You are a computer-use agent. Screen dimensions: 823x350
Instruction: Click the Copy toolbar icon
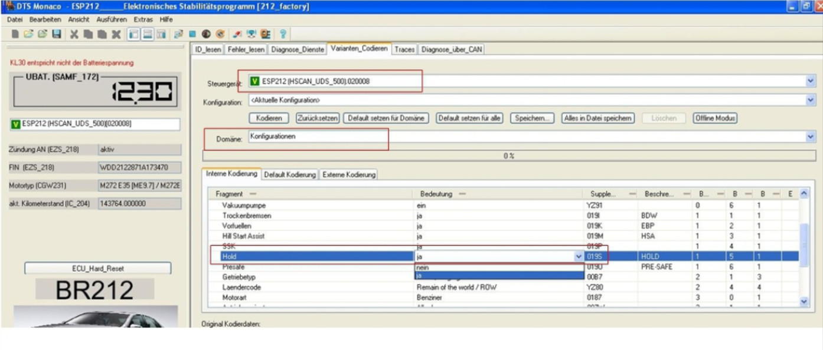pyautogui.click(x=88, y=34)
